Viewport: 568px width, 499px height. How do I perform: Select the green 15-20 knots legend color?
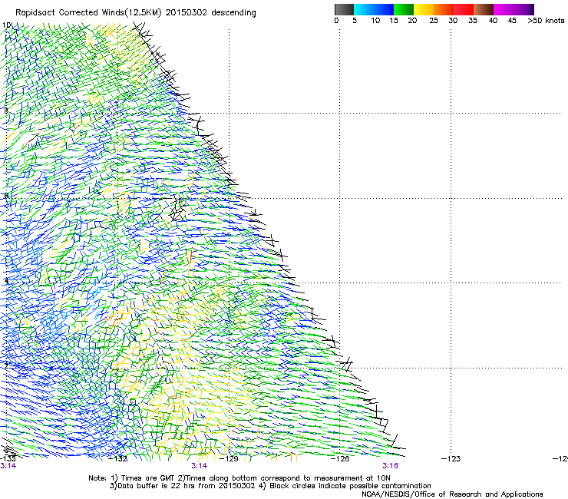[x=404, y=9]
